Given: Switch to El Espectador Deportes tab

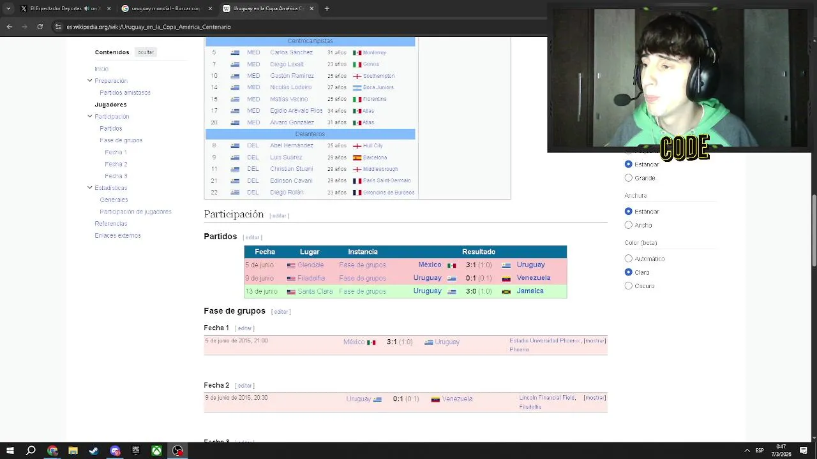Looking at the screenshot, I should pos(64,9).
